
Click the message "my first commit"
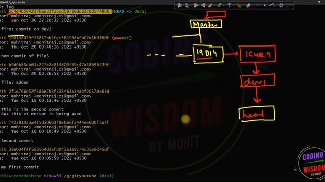[20, 167]
